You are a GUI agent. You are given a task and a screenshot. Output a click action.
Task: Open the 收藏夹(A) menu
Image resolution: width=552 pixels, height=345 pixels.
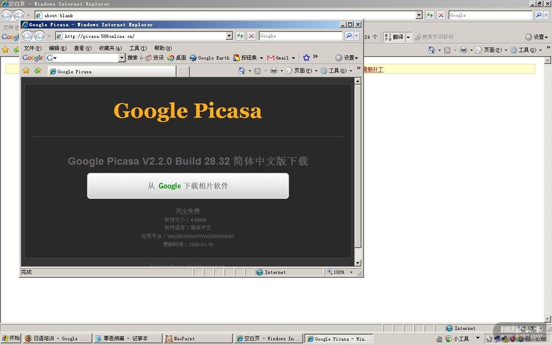pyautogui.click(x=110, y=48)
